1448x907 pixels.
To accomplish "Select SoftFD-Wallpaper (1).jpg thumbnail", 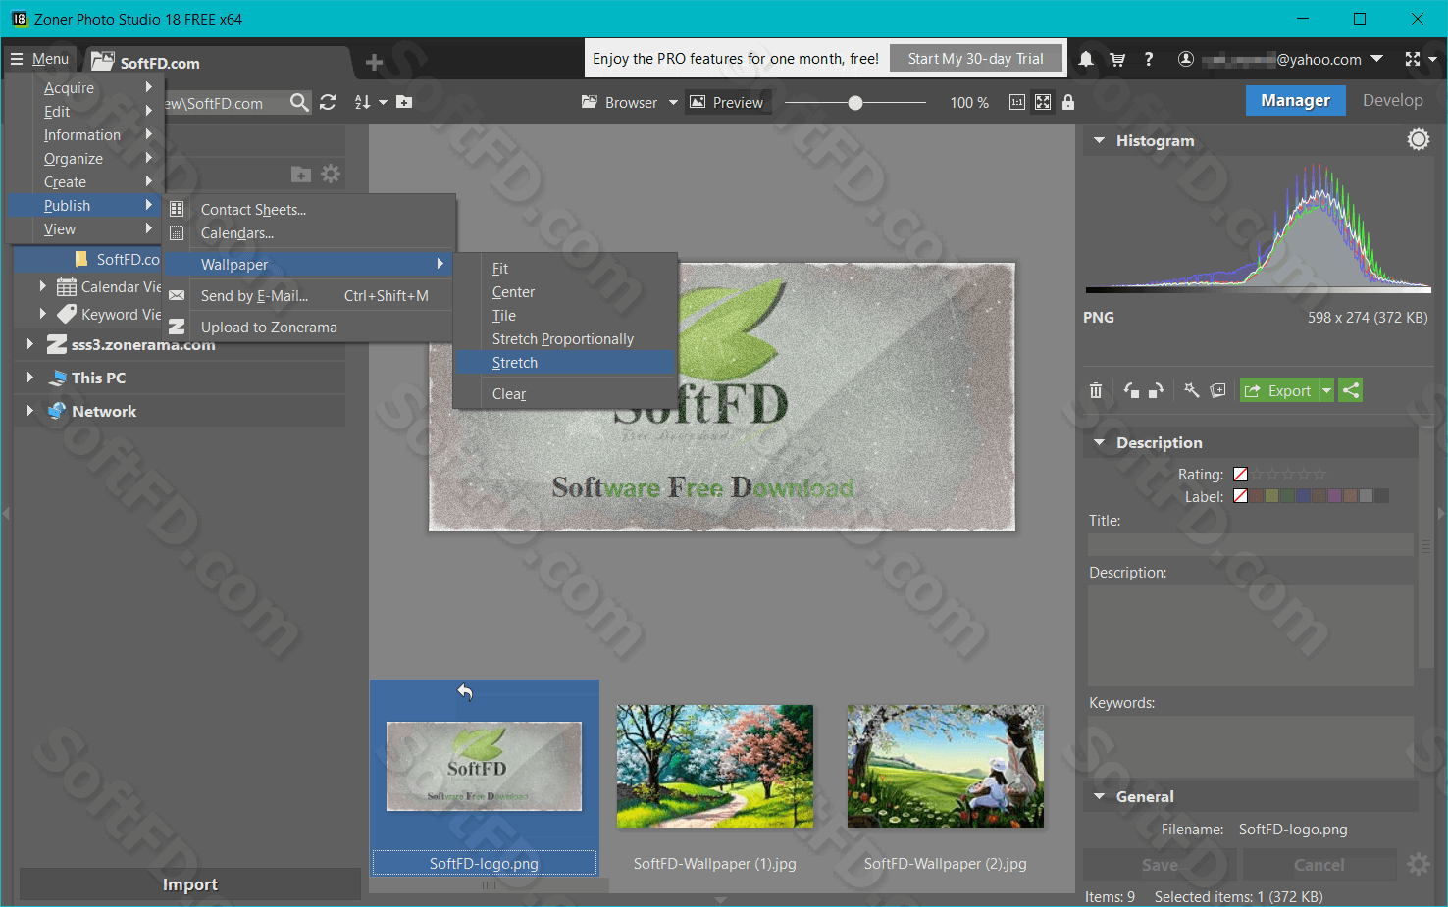I will pos(715,766).
